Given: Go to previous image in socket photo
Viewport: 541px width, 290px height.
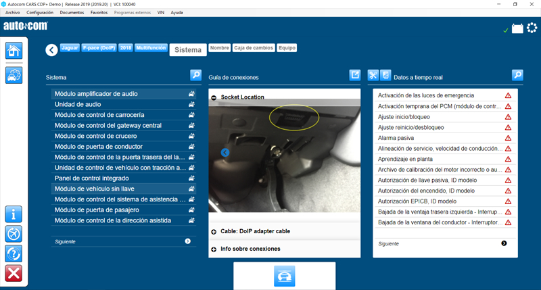Looking at the screenshot, I should point(225,152).
